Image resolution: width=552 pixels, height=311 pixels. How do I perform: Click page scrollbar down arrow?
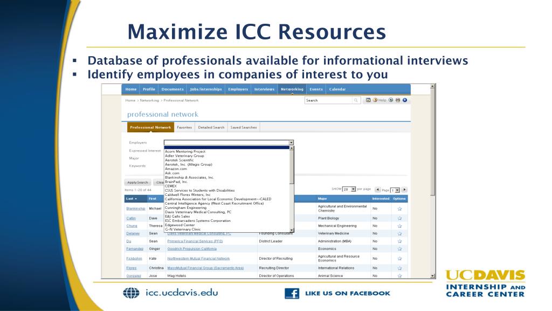click(x=433, y=276)
